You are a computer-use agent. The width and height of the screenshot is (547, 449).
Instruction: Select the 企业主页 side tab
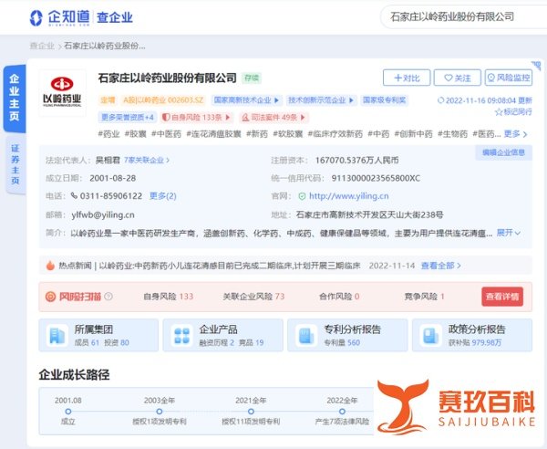point(15,99)
